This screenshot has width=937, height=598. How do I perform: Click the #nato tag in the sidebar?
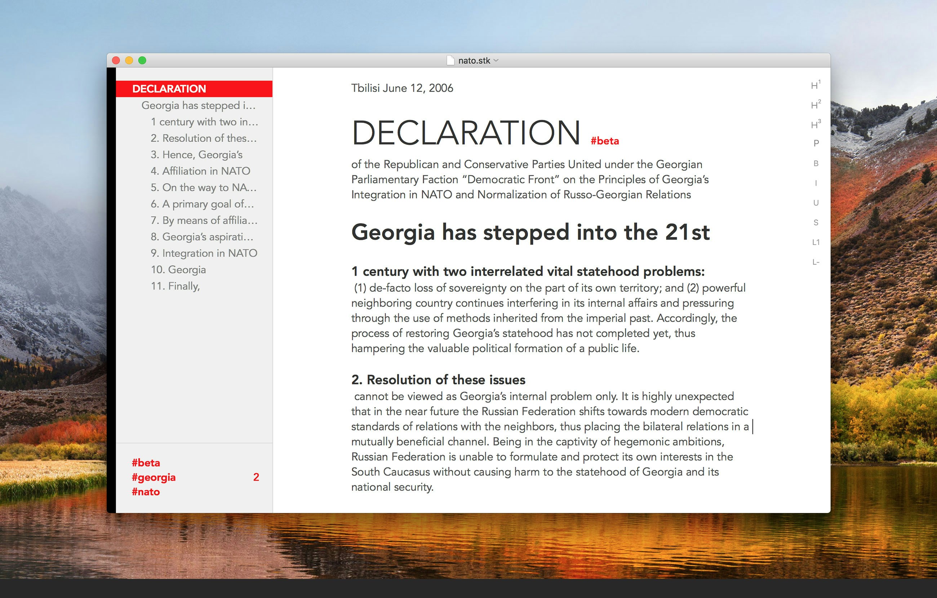[146, 492]
